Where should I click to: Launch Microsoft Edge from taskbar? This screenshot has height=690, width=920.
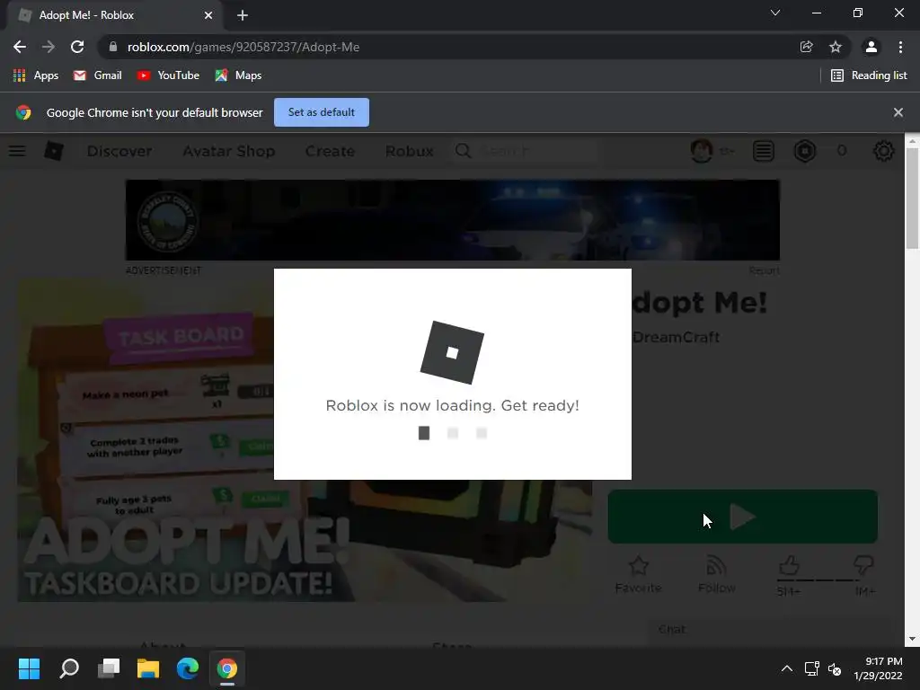188,668
